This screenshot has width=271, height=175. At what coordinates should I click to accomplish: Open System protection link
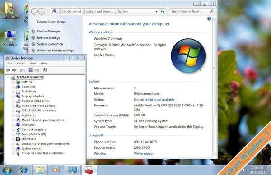click(50, 44)
